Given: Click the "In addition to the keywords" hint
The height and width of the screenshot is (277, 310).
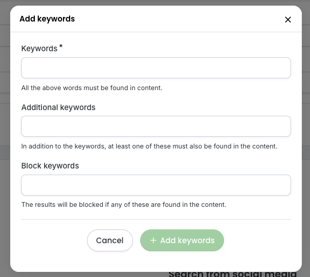Looking at the screenshot, I should coord(149,146).
